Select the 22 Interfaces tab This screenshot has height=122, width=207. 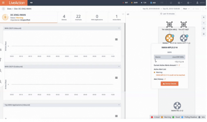pos(78,17)
